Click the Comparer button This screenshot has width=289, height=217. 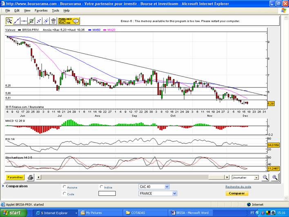tap(237, 193)
